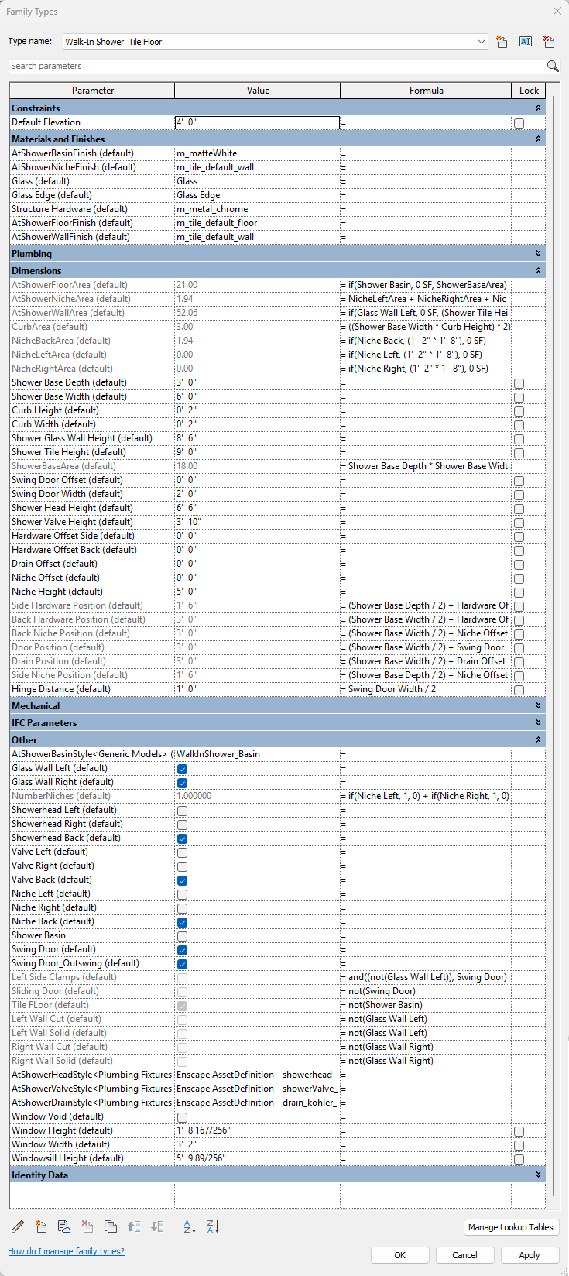Screen dimensions: 569x1276
Task: Select the m_metal_chrome value cell
Action: tap(257, 209)
